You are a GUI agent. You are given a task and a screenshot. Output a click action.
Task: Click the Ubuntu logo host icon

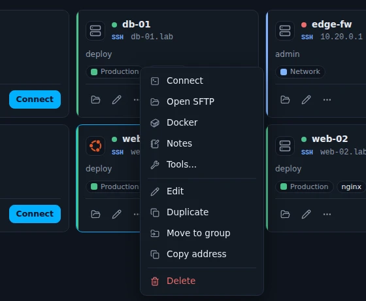pyautogui.click(x=95, y=146)
